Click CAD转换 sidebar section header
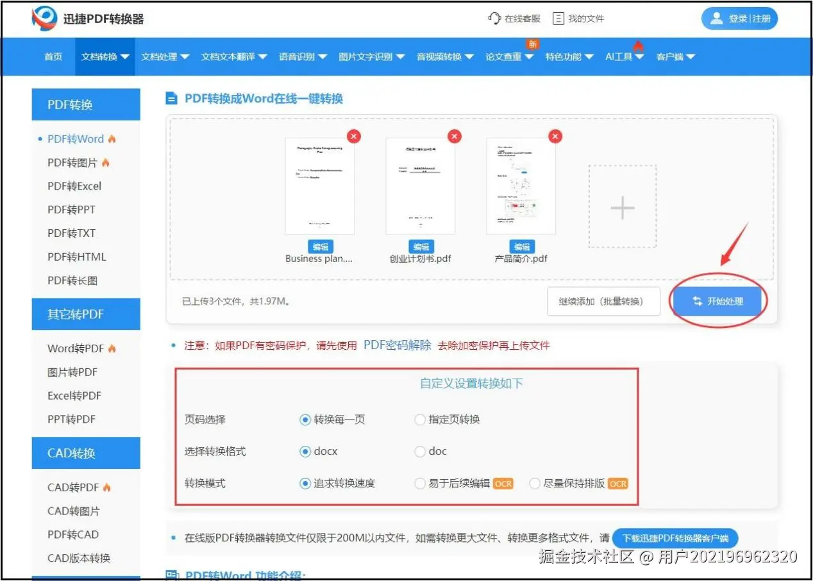 [86, 453]
